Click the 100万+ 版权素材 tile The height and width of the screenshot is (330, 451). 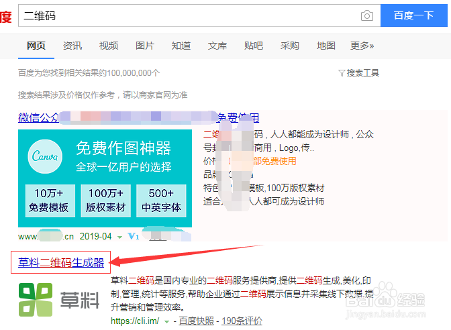tap(106, 201)
